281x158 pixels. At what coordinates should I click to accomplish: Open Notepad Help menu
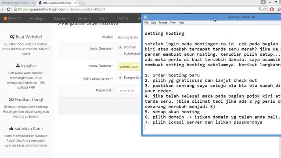tap(181, 22)
